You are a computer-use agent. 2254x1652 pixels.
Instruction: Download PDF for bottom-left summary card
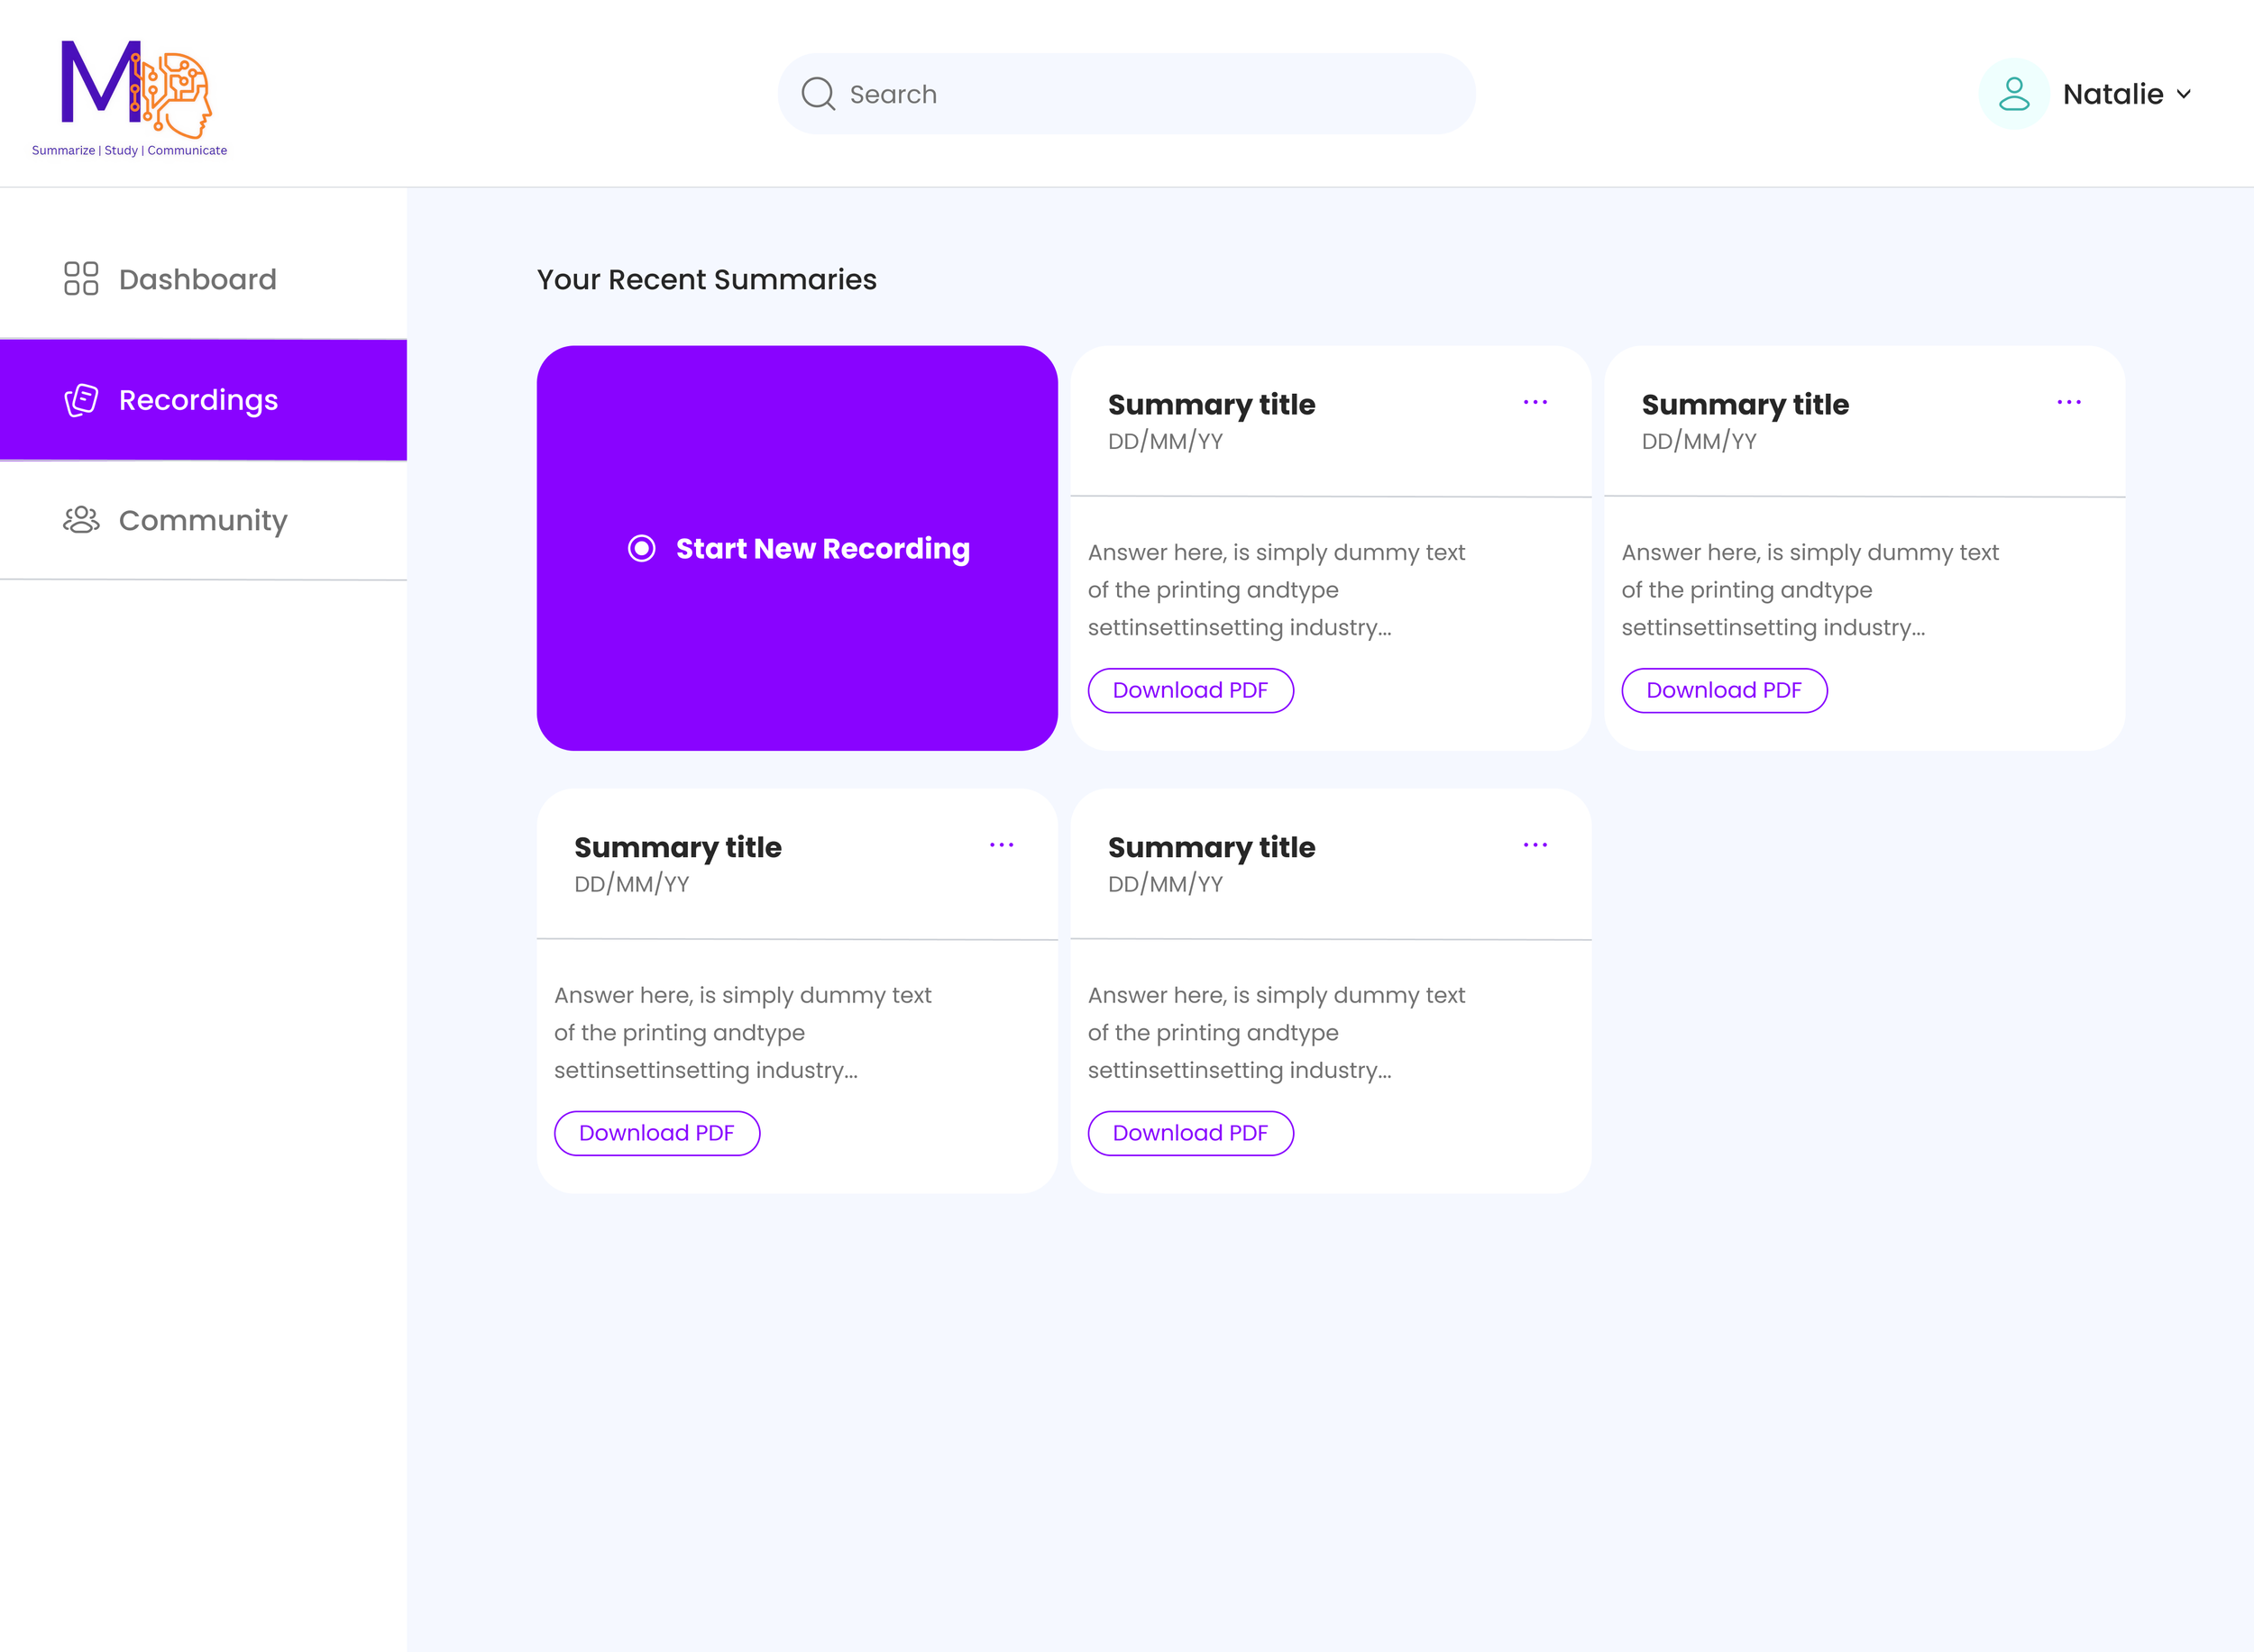pos(656,1133)
